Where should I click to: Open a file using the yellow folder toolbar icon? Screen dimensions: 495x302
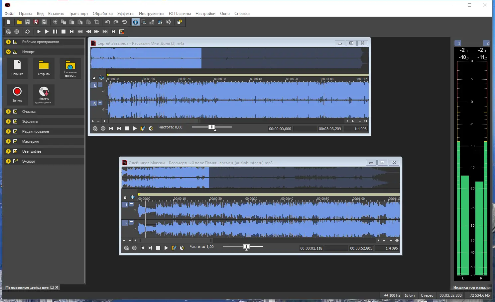coord(19,22)
